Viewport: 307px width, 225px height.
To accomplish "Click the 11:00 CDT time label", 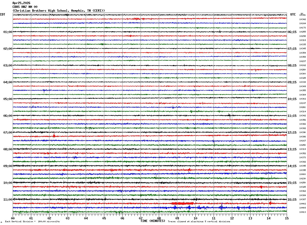I will [x=8, y=200].
